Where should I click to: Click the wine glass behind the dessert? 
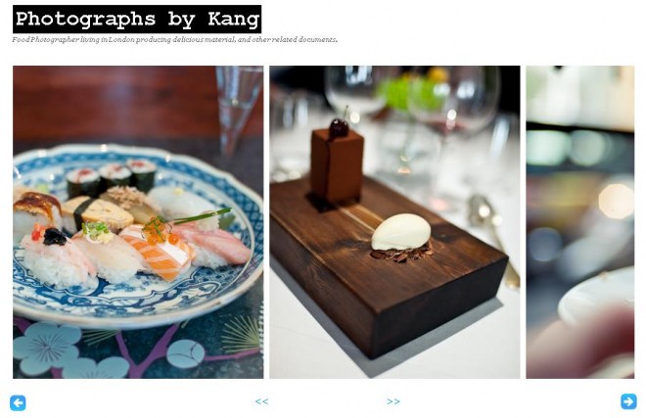click(x=453, y=105)
